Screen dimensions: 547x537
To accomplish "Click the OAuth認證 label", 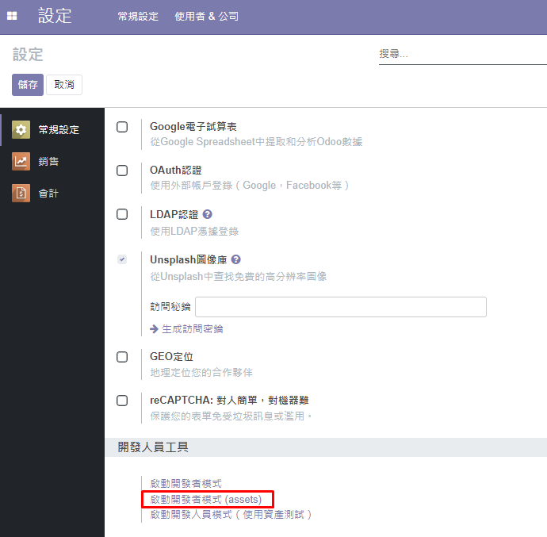I will [176, 171].
